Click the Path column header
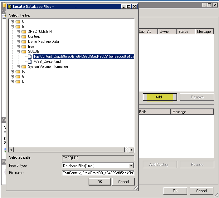Viewport: 219px width, 198px height. point(155,112)
